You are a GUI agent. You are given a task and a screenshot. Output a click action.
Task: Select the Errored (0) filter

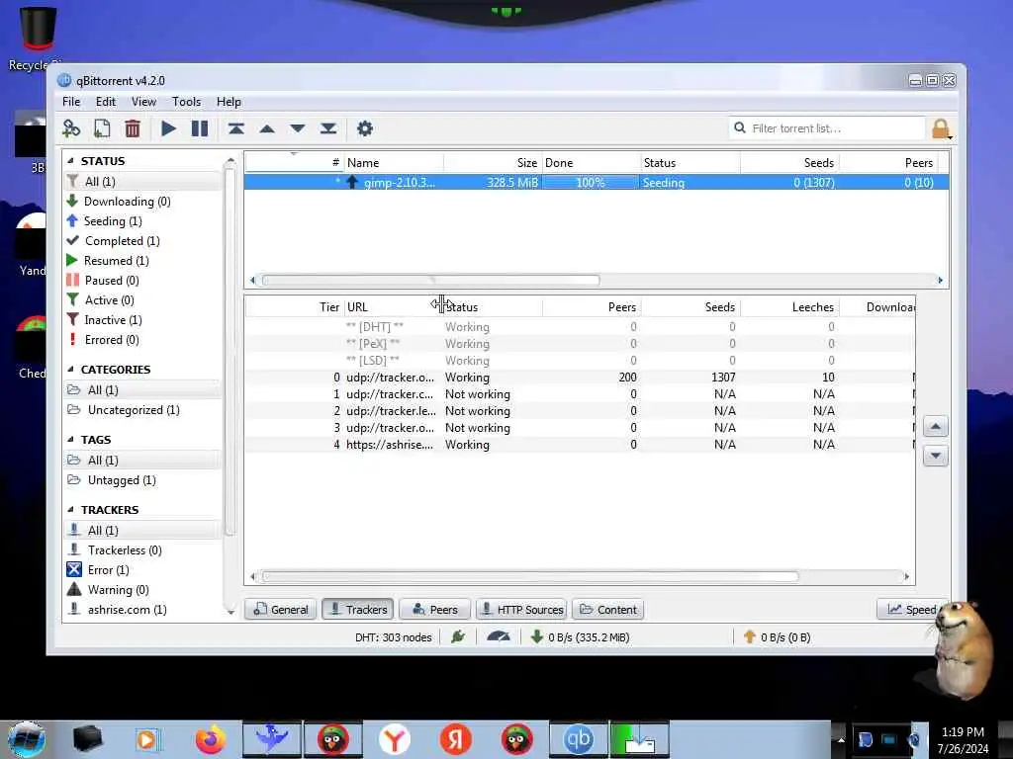[111, 340]
